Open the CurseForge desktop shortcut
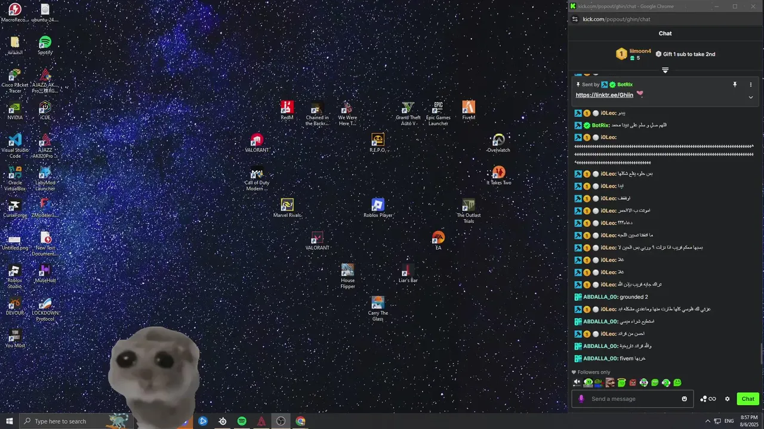This screenshot has width=764, height=429. tap(15, 208)
